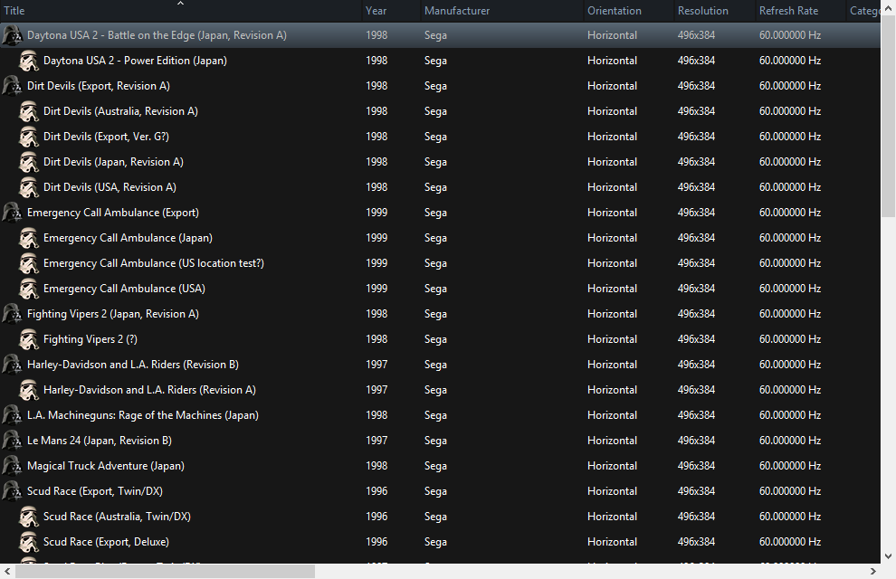Click Horizontal in Fighting Vipers 2 (?) row
This screenshot has width=896, height=579.
(612, 339)
